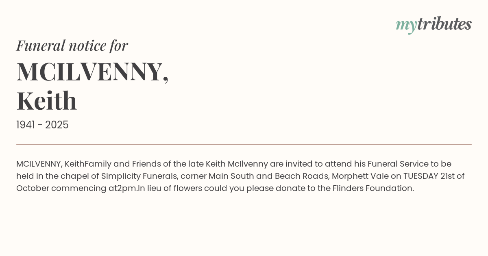
Task: Click the large "Keith" first name title
Action: [x=47, y=101]
